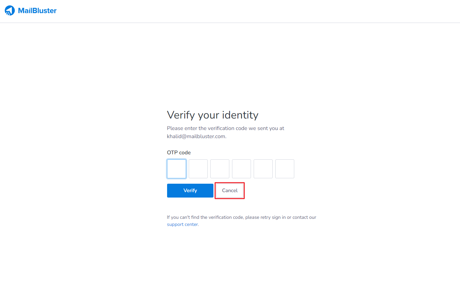Viewport: 460px width, 285px height.
Task: Click the sixth OTP digit box
Action: point(285,169)
